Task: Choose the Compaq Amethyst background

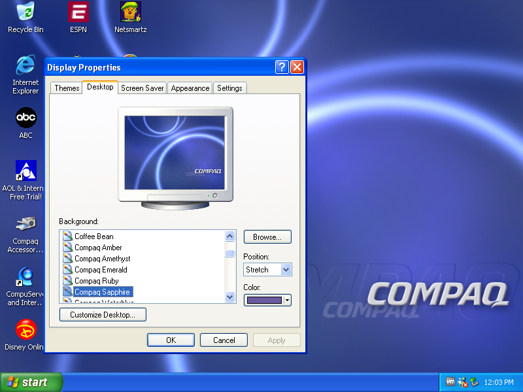Action: point(103,258)
